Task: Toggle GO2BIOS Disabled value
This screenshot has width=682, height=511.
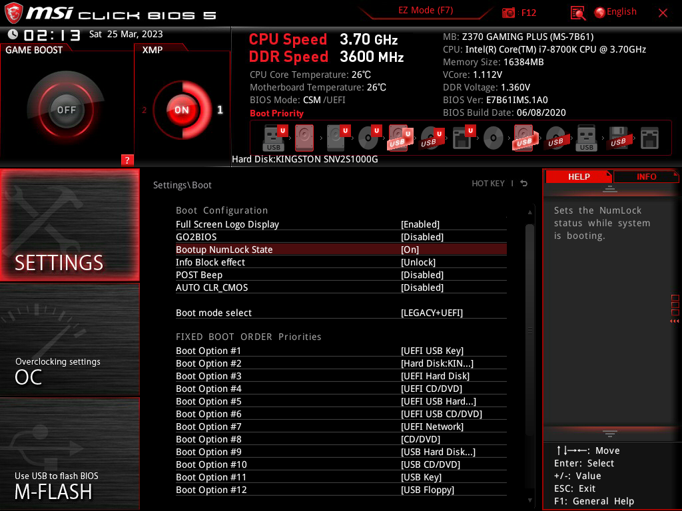Action: [x=422, y=237]
